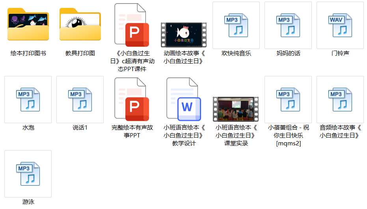Select the 小蓓蕾组合 - 祝你生日快乐 MP3 file
The image size is (367, 209).
click(x=288, y=99)
